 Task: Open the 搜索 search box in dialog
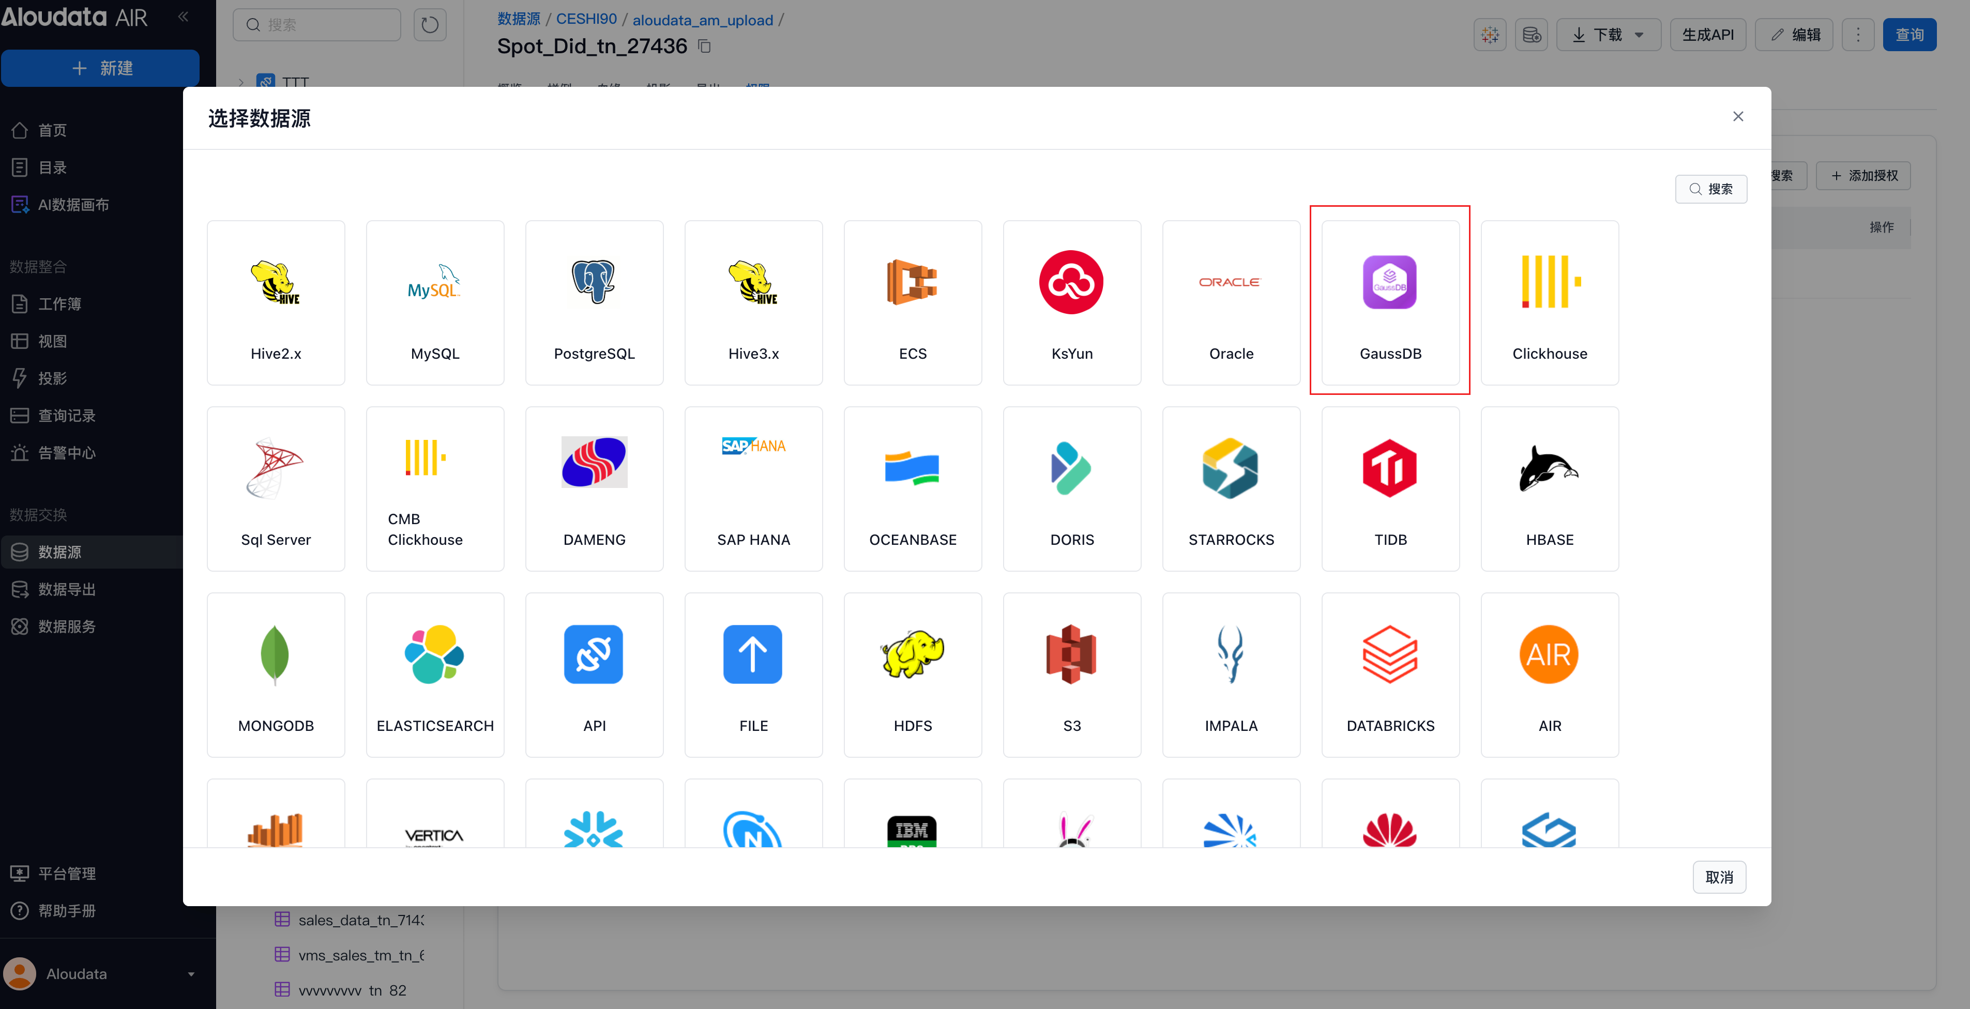[x=1711, y=189]
